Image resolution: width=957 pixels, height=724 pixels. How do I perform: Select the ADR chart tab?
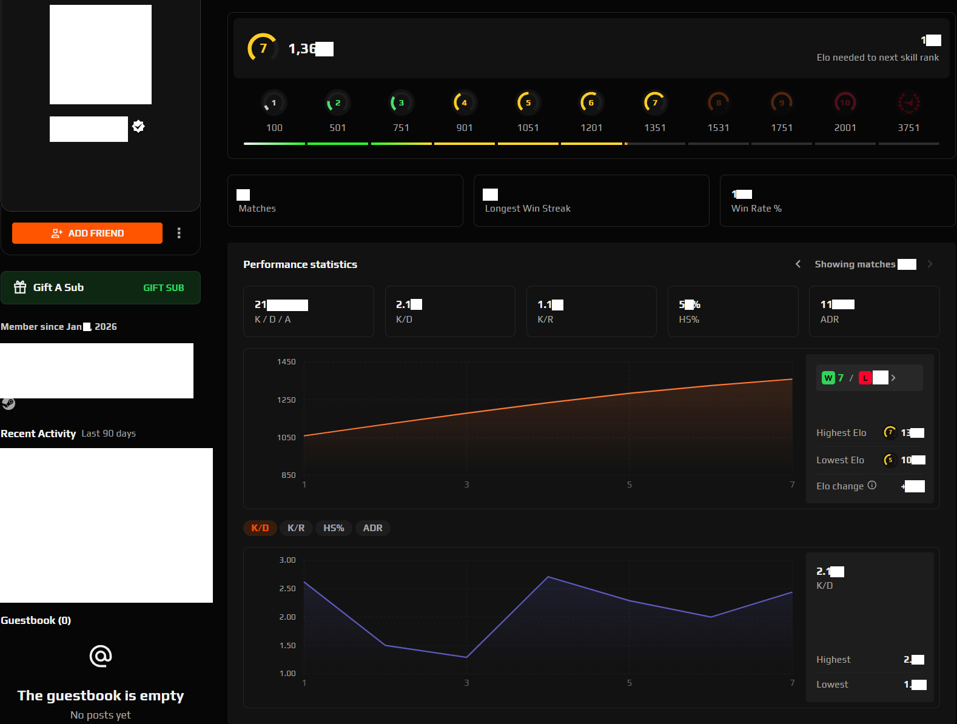[372, 528]
